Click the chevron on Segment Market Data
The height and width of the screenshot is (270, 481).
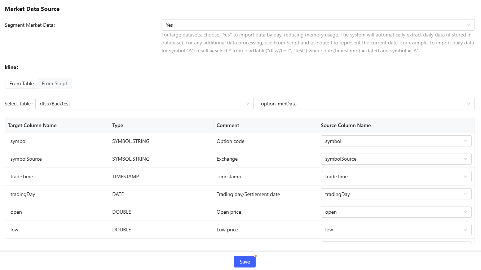coord(469,25)
